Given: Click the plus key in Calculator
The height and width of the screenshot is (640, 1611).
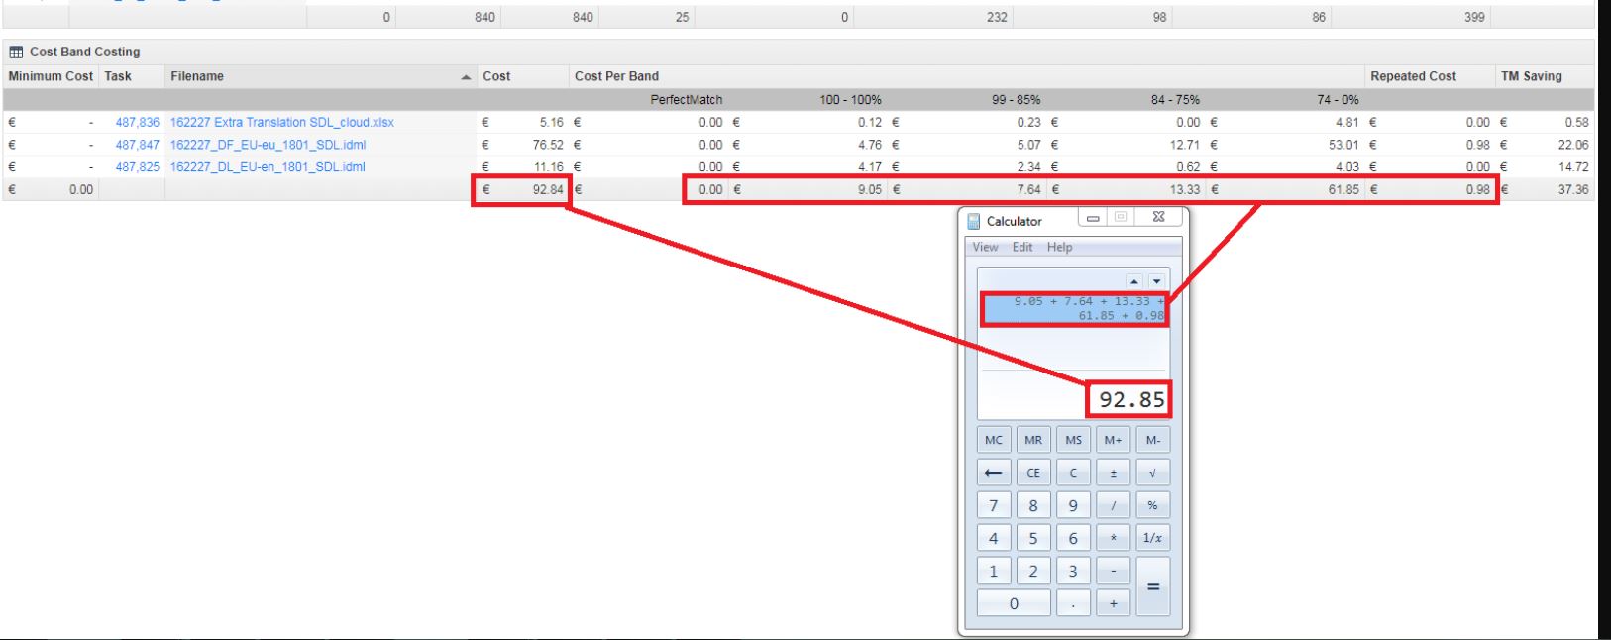Looking at the screenshot, I should click(x=1113, y=603).
